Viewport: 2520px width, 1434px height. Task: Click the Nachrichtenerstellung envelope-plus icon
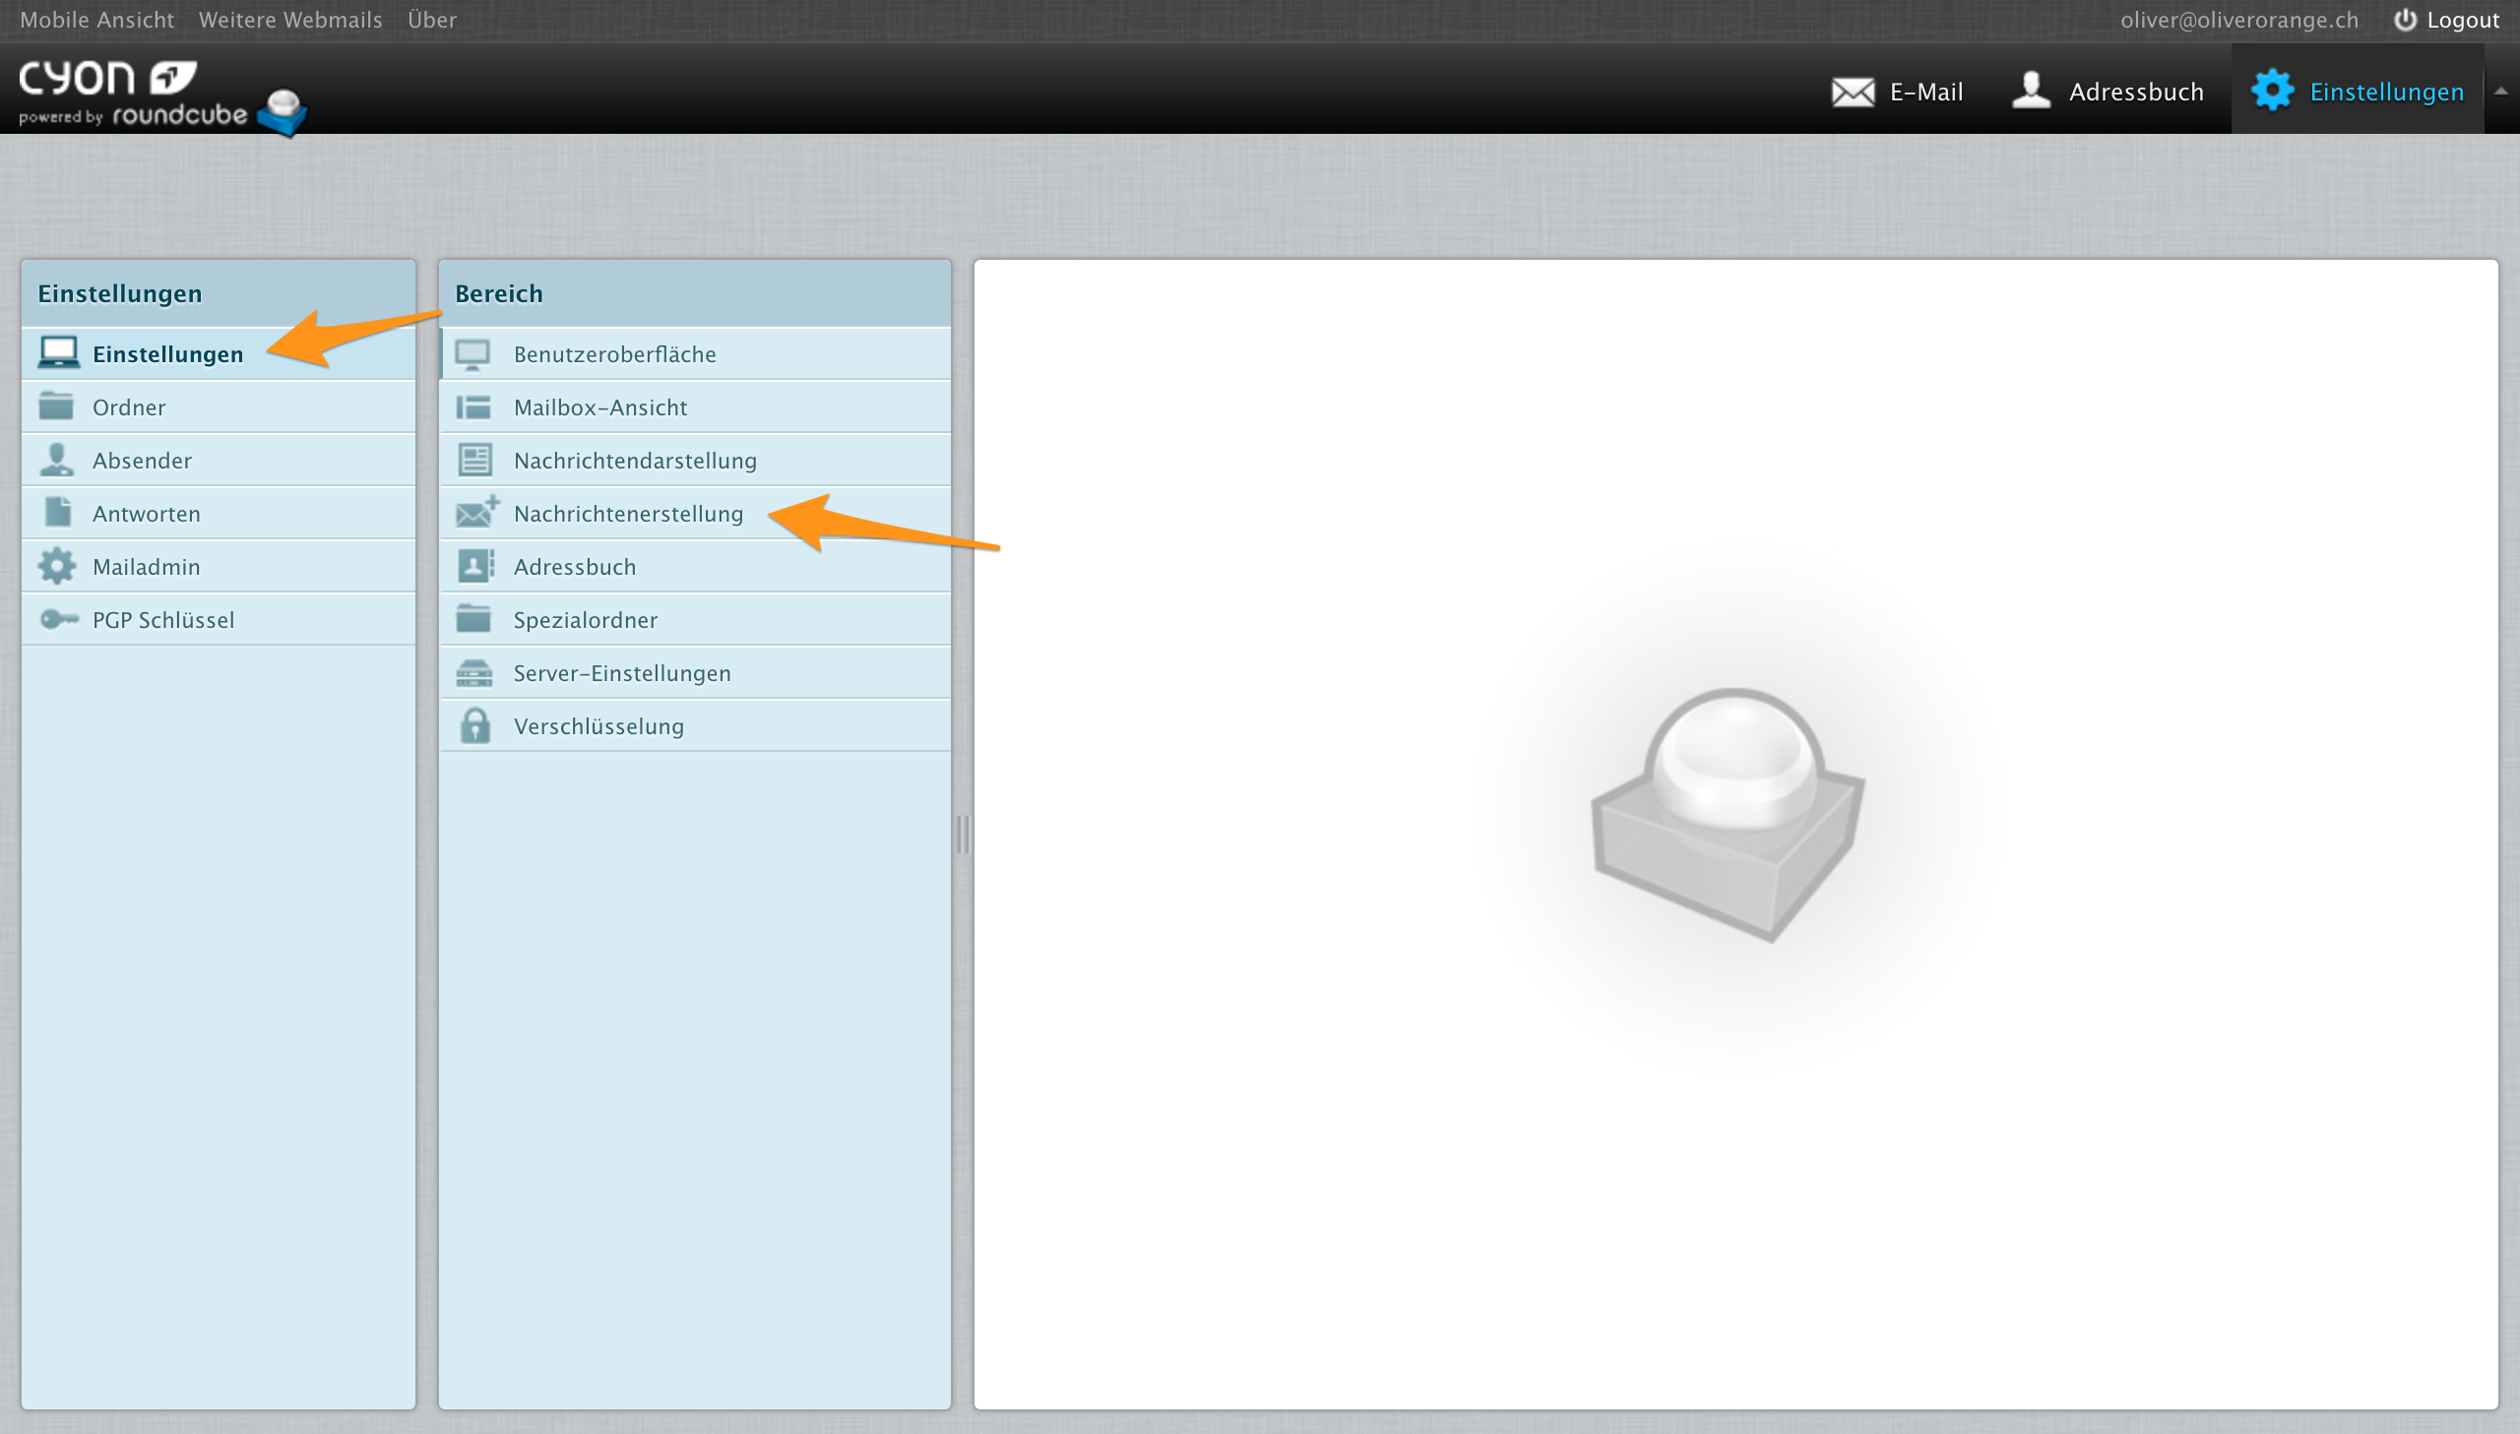(476, 512)
